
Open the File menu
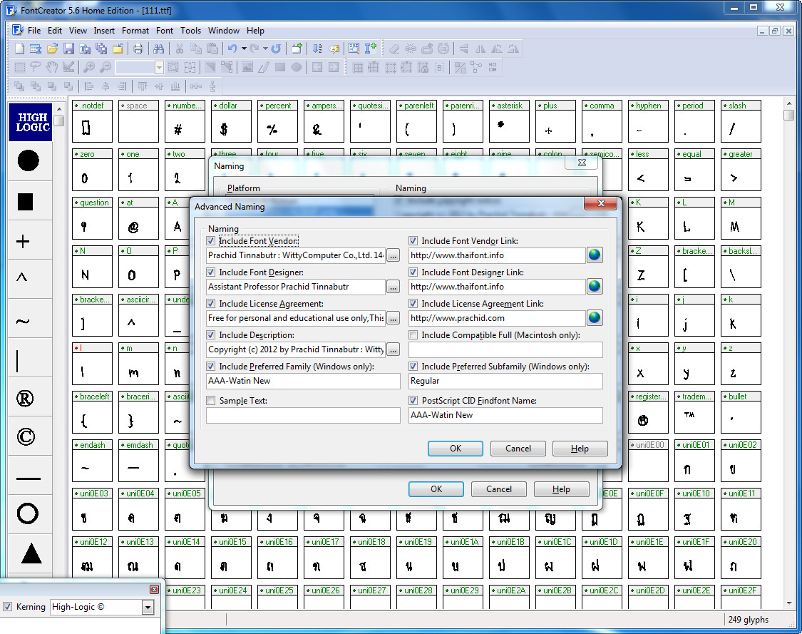pos(34,31)
